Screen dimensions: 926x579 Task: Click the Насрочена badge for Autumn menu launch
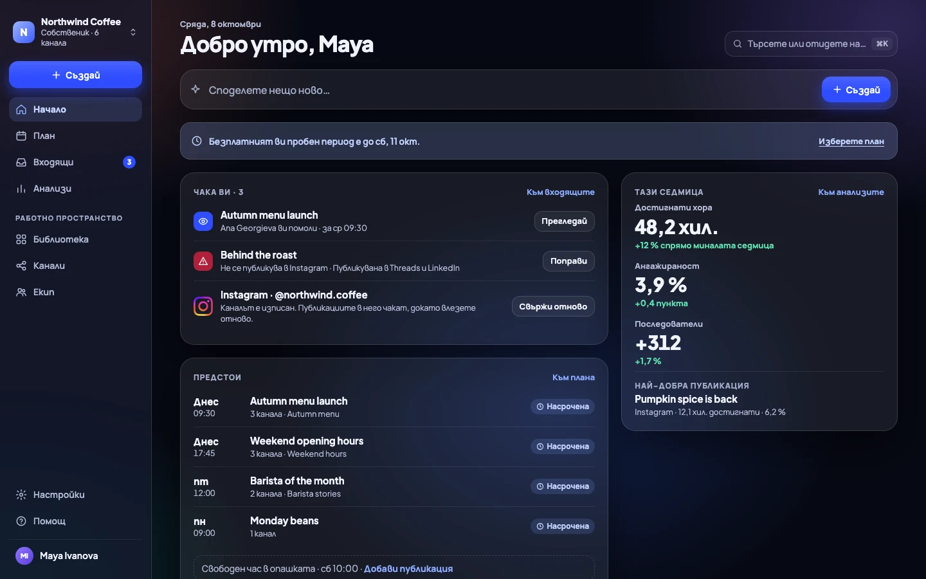coord(563,407)
